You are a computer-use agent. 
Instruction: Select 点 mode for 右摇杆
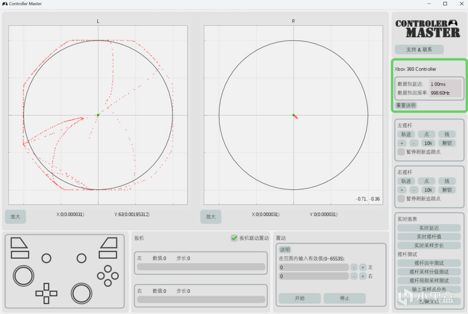tap(427, 181)
